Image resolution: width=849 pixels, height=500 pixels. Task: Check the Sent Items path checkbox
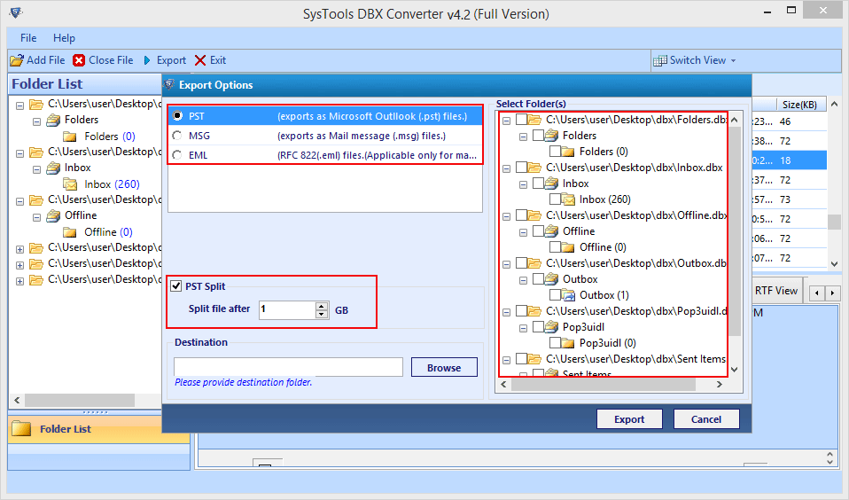coord(521,359)
